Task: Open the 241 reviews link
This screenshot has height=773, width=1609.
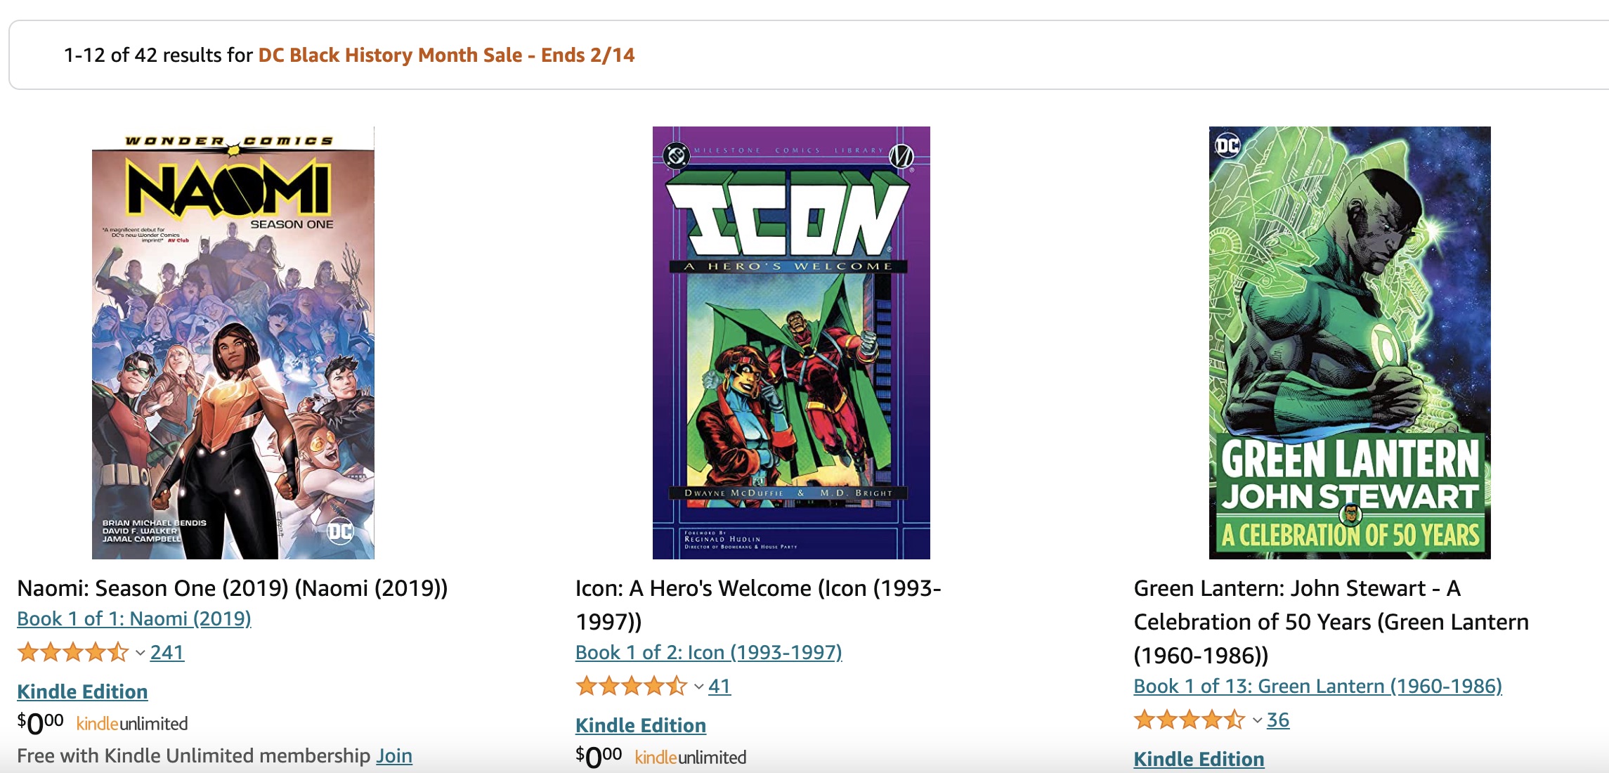Action: pos(167,653)
